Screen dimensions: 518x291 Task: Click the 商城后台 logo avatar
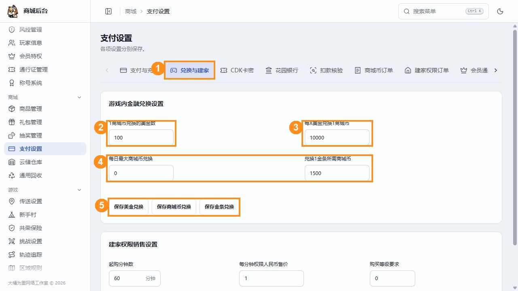(x=13, y=11)
